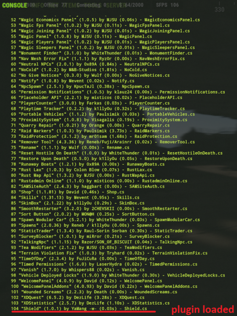The image size is (237, 316).
Task: Open the faded INFO tab
Action: pyautogui.click(x=37, y=5)
